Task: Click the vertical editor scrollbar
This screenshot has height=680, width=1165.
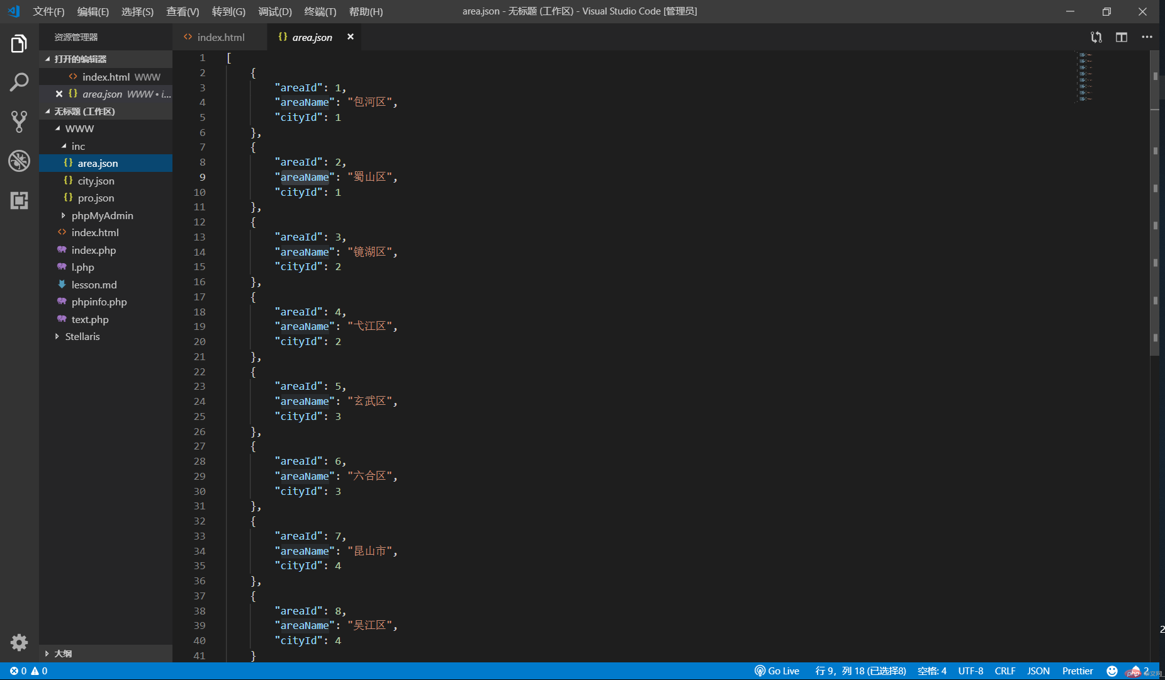Action: pyautogui.click(x=1155, y=203)
